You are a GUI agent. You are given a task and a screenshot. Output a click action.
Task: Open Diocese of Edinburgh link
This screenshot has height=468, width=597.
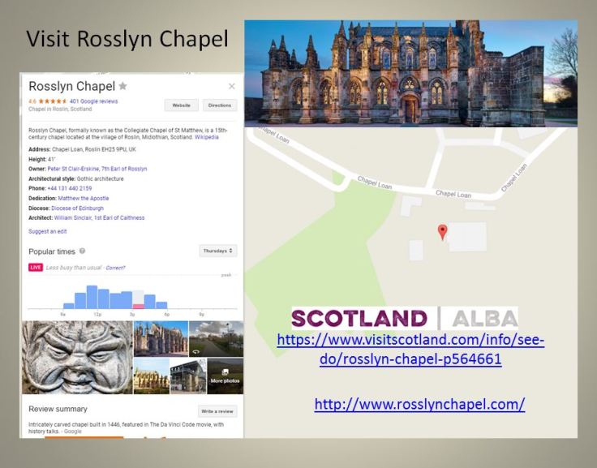[x=77, y=208]
